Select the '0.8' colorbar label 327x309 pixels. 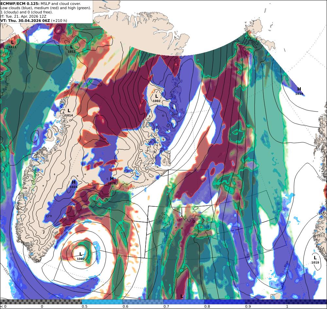(x=207, y=306)
